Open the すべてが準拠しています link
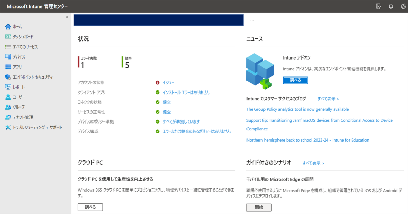Screen dimensions: 408x214 click(181, 121)
